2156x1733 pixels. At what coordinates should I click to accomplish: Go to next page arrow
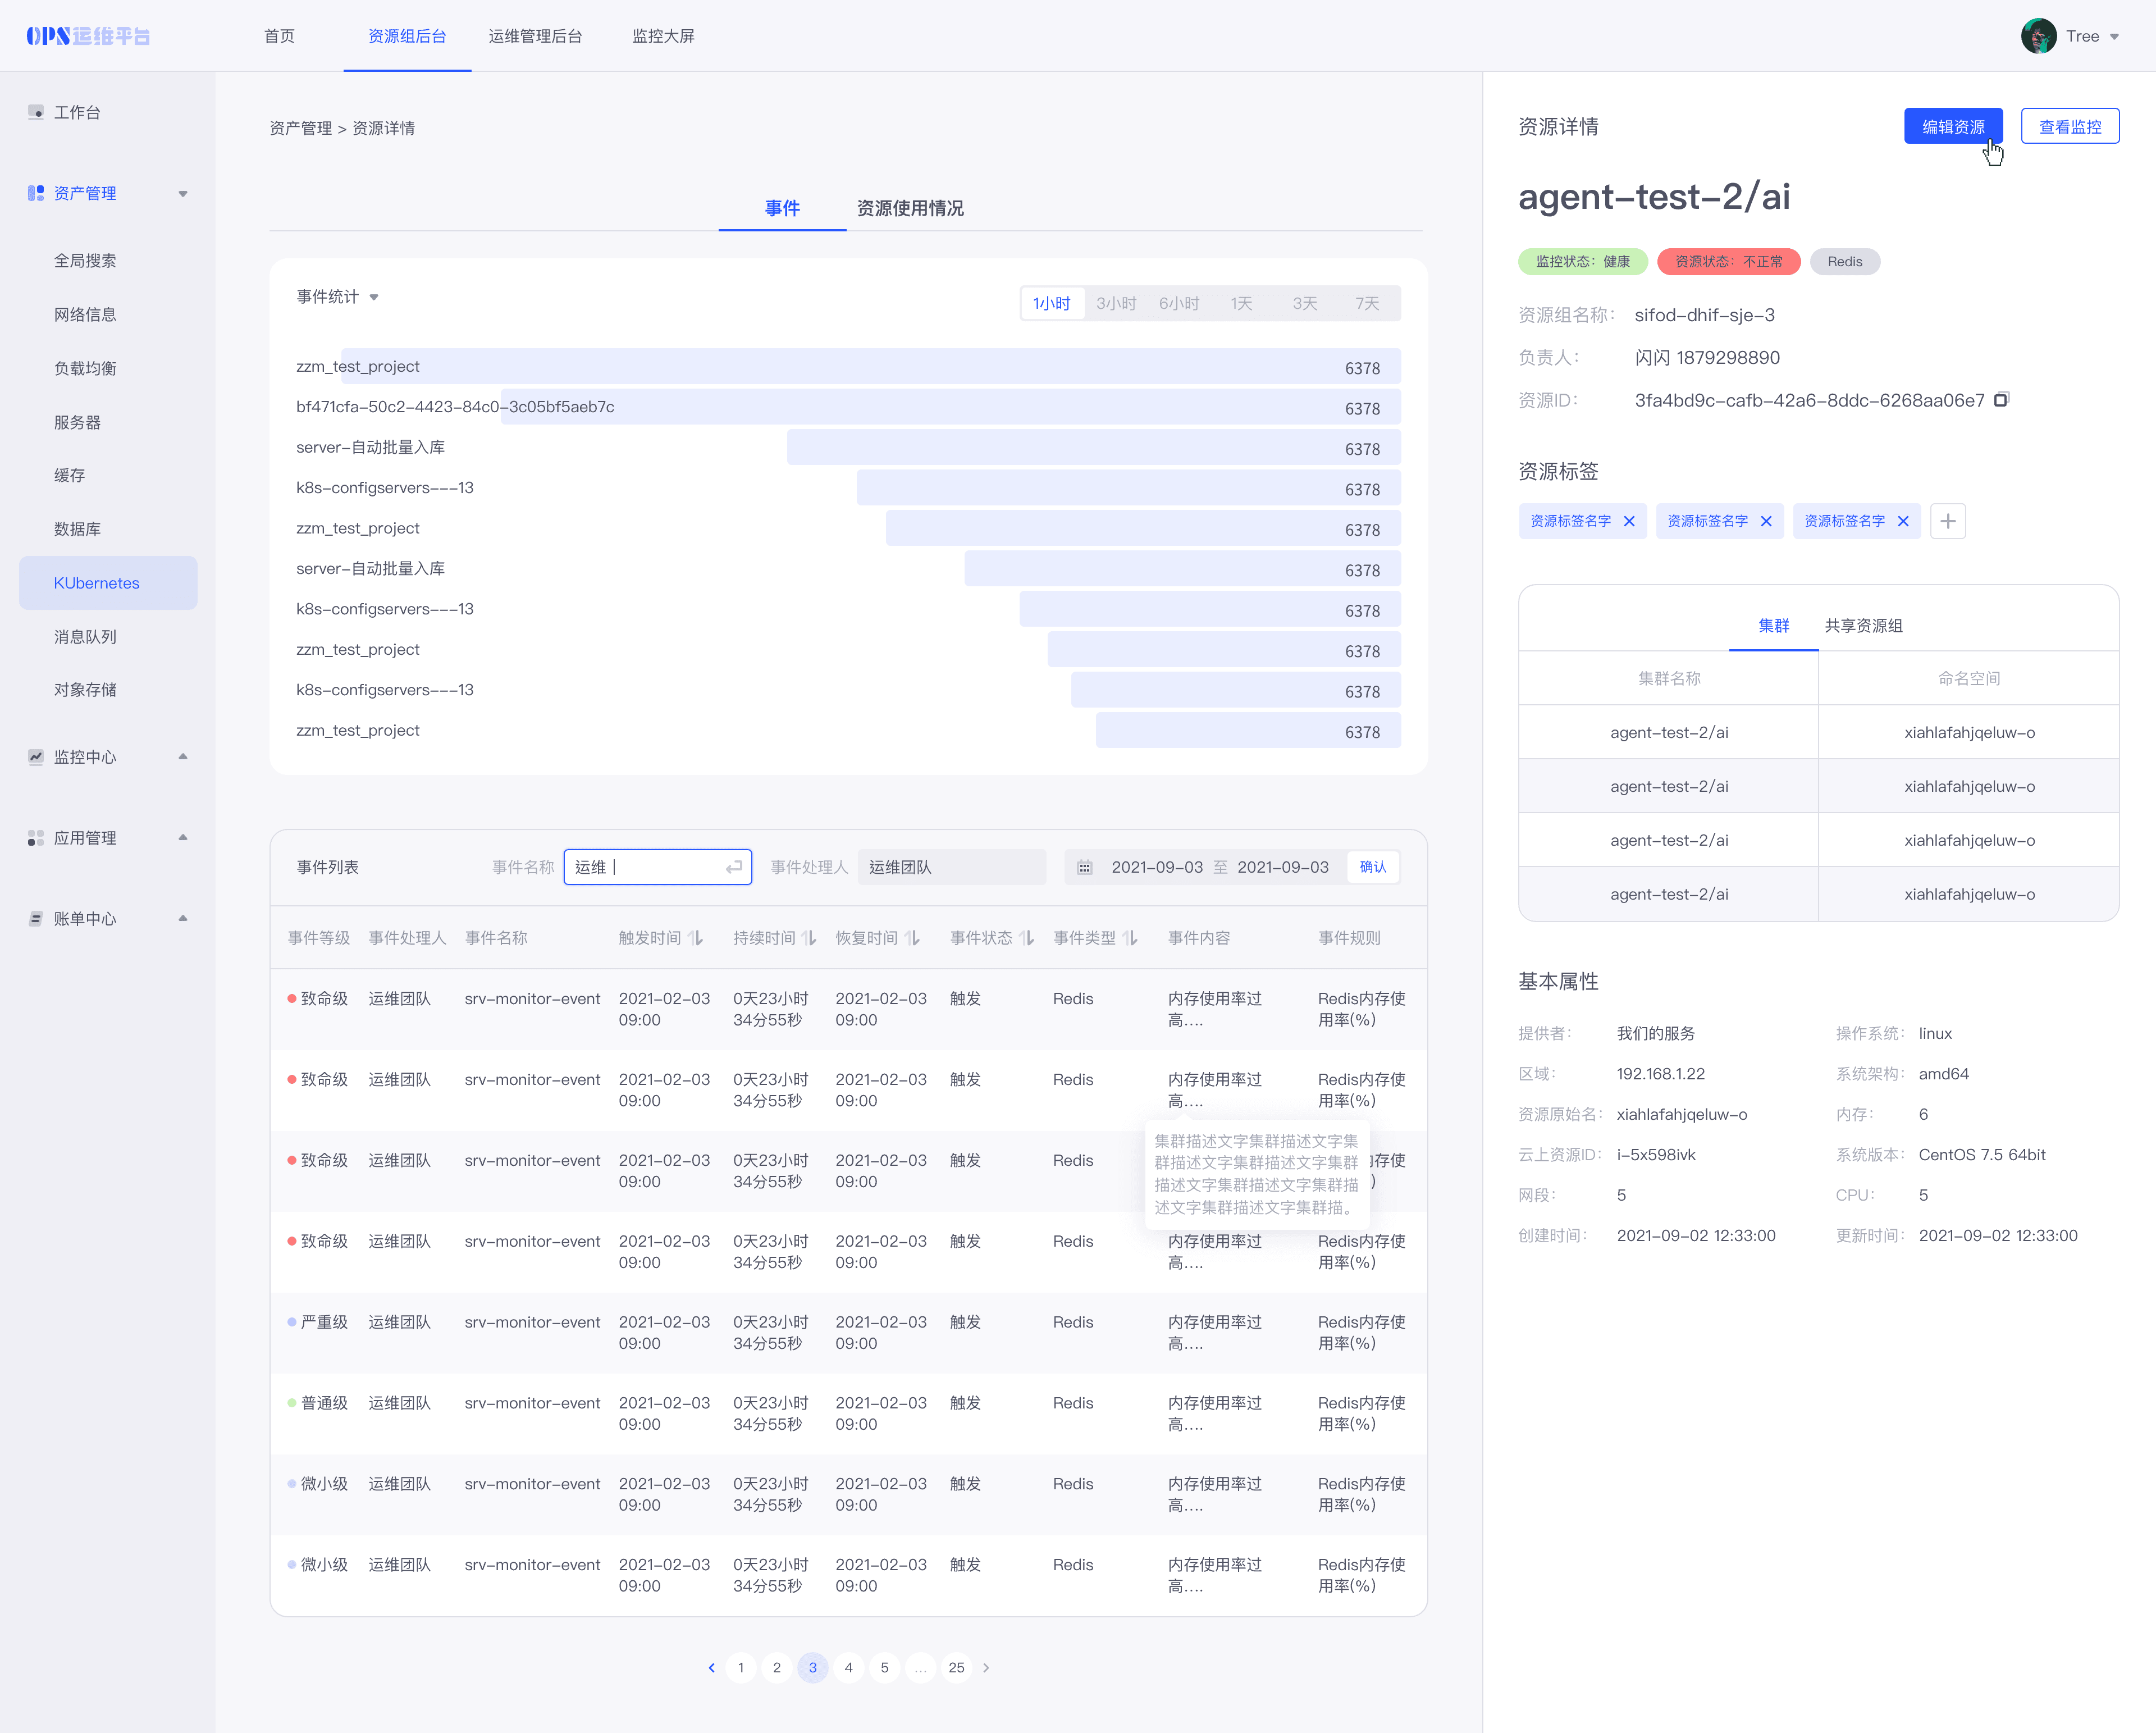(x=986, y=1667)
